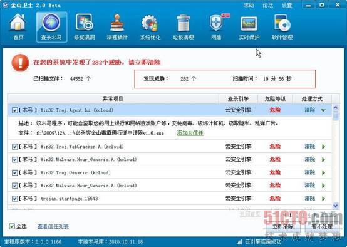
Task: Open the 清理插件 plugin cleanup icon
Action: [x=117, y=26]
